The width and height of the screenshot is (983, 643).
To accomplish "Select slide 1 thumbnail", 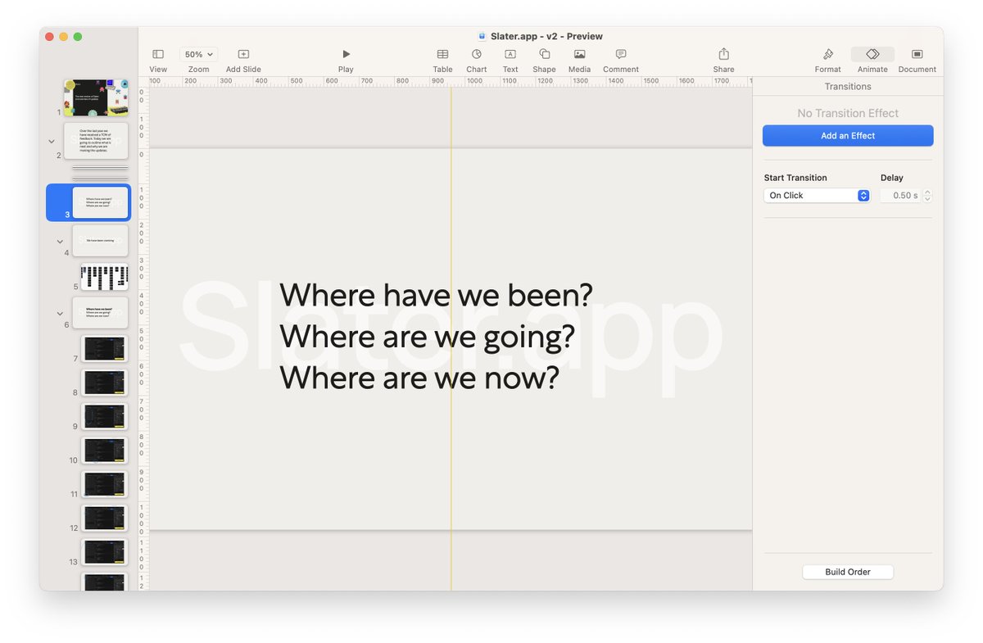I will pos(97,98).
